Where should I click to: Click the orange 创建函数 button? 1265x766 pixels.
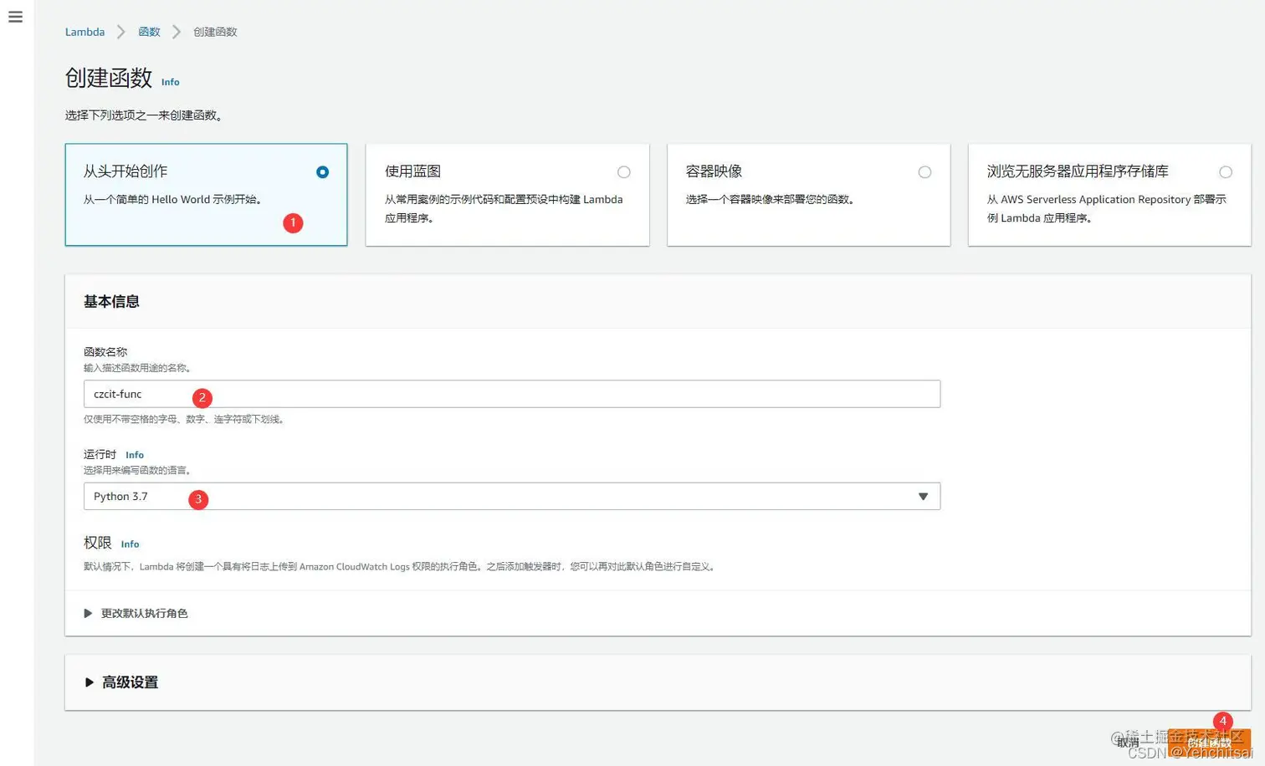coord(1209,742)
